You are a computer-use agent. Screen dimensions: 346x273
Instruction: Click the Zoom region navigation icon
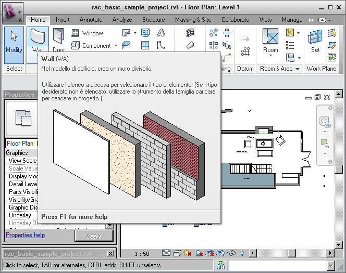click(325, 144)
